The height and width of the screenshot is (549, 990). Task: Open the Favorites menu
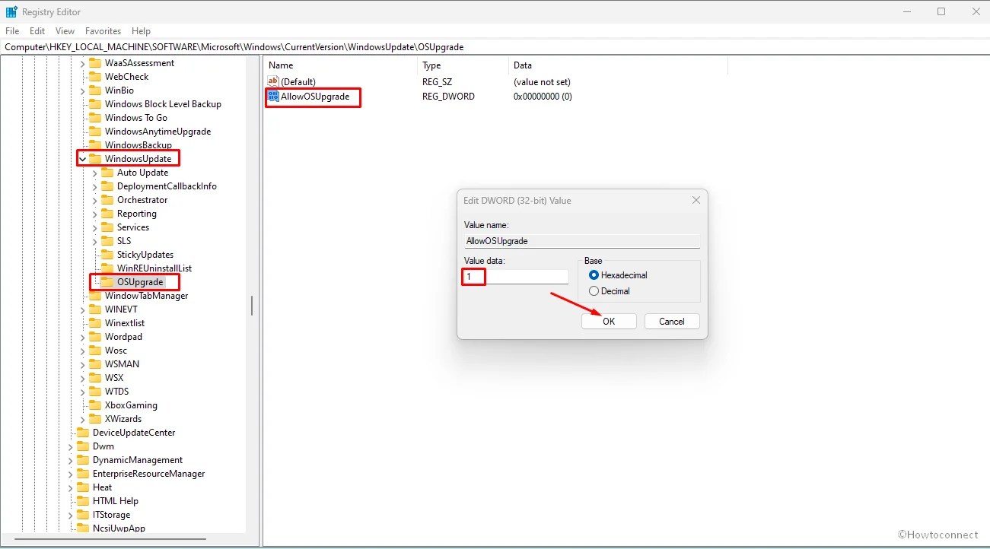point(103,31)
